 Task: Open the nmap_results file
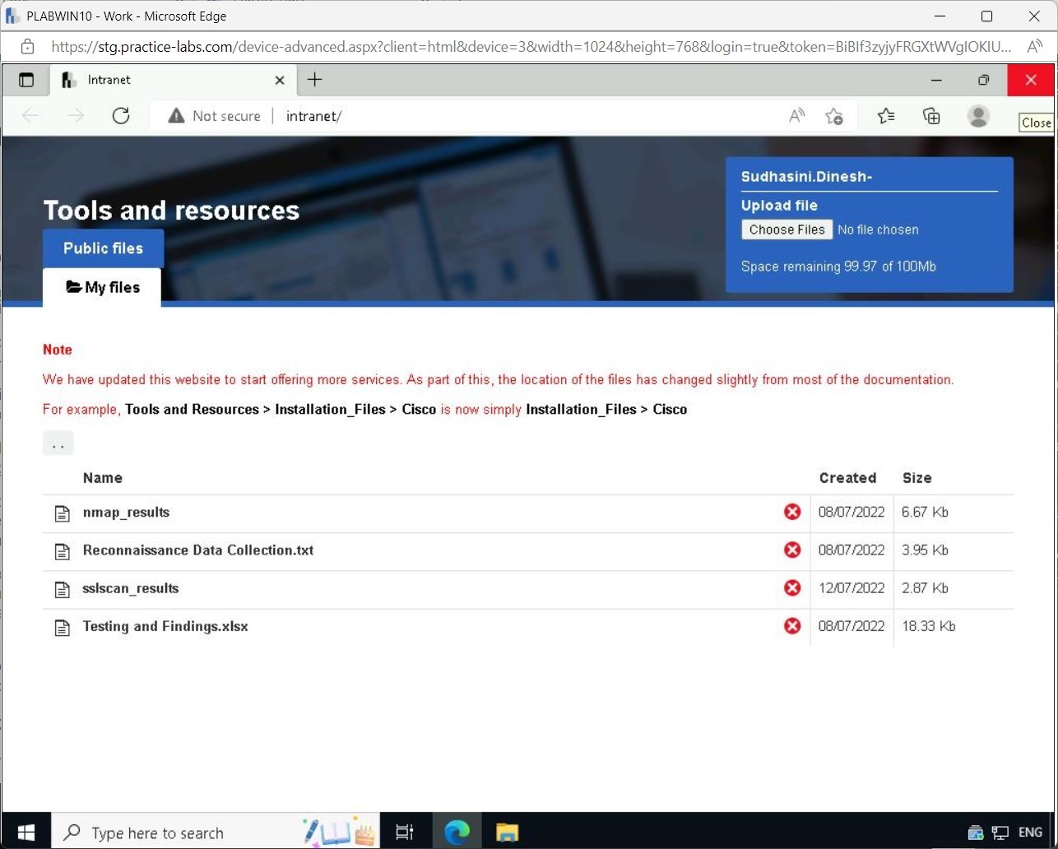[126, 512]
